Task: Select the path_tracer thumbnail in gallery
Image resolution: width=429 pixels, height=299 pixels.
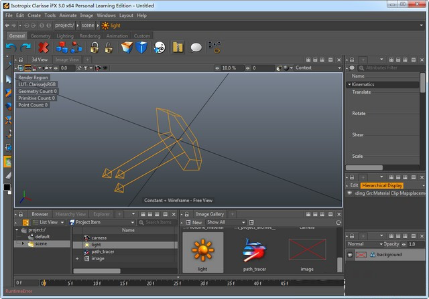Action: coord(255,252)
